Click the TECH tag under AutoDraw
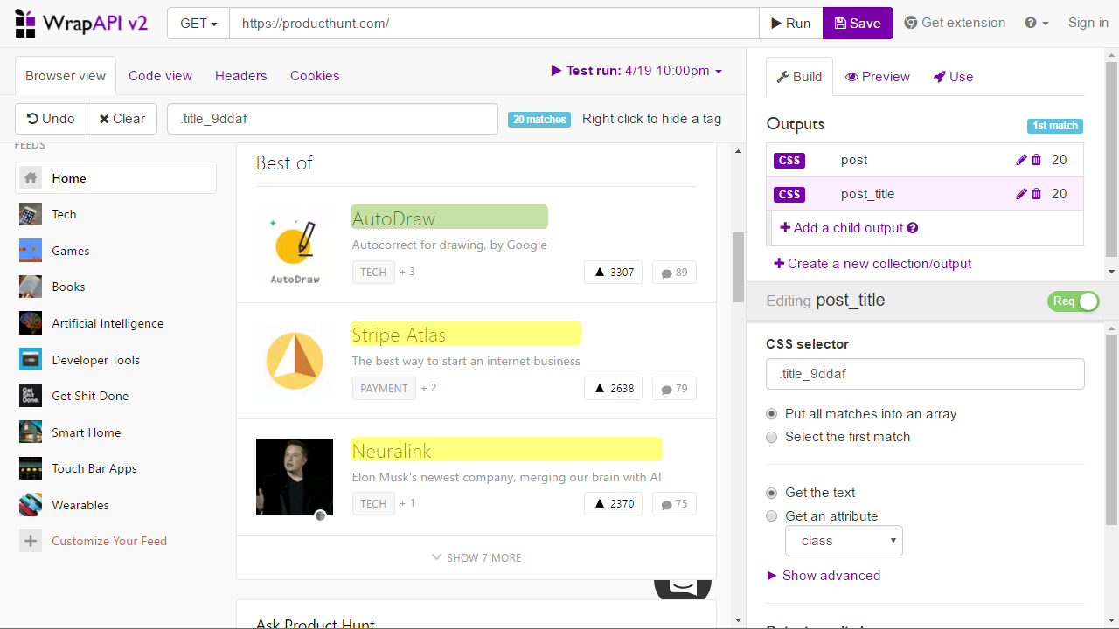The height and width of the screenshot is (629, 1119). click(373, 273)
